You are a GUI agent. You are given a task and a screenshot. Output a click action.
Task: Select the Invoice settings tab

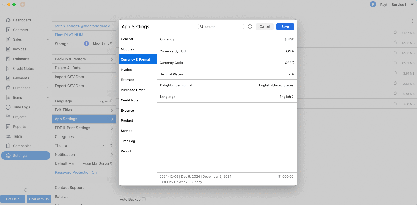point(138,70)
